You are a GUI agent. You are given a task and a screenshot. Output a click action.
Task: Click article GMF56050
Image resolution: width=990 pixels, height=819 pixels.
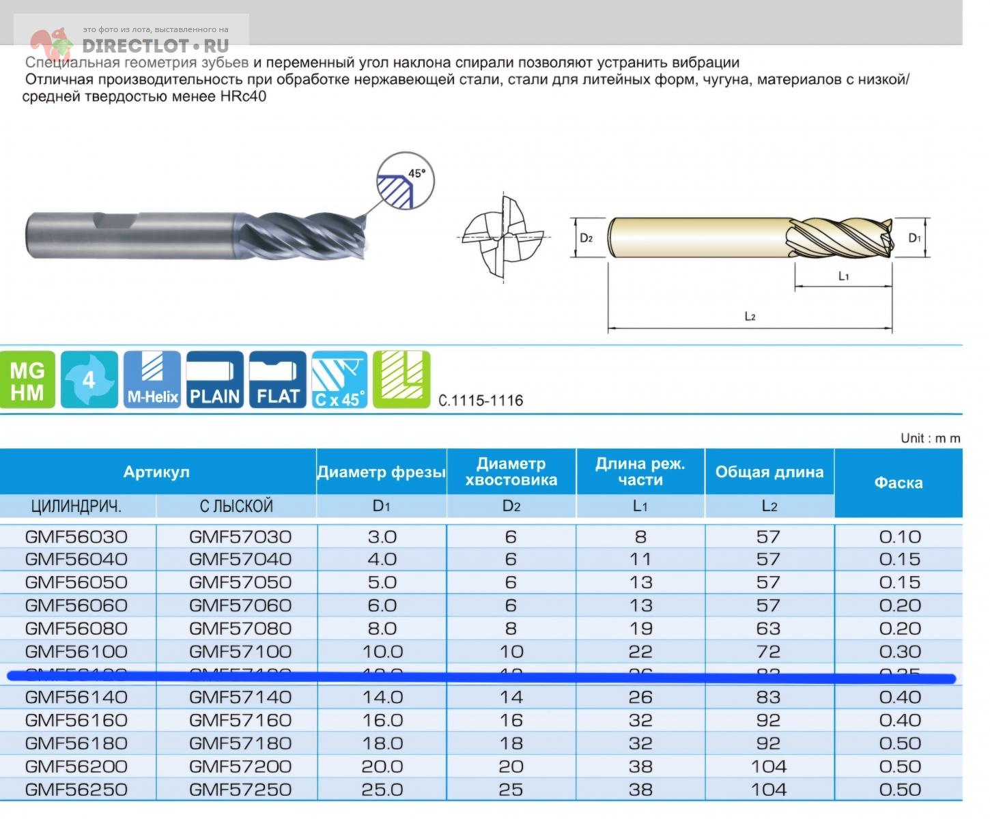pos(76,582)
